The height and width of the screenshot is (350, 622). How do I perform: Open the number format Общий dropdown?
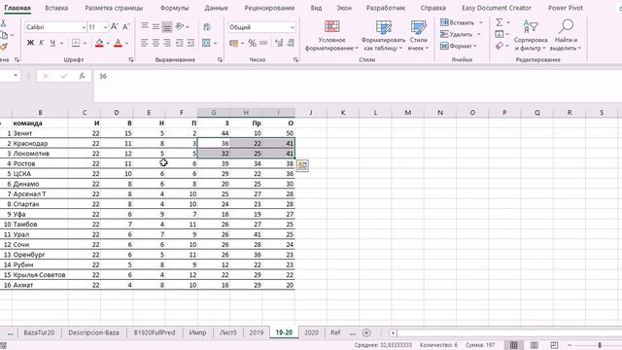coord(293,27)
